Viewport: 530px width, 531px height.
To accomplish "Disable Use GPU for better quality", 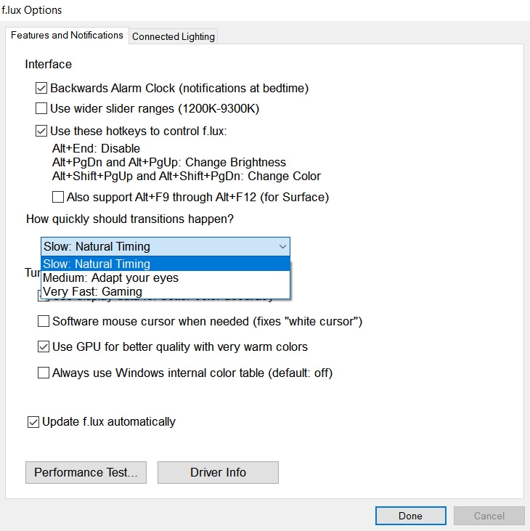I will pos(44,347).
